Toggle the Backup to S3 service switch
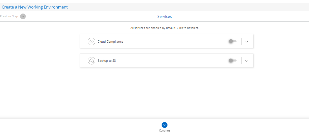 tap(233, 60)
